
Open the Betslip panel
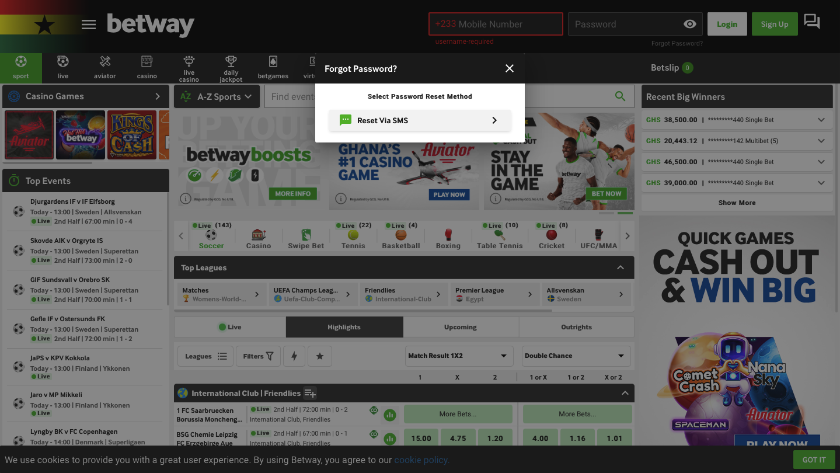tap(671, 68)
